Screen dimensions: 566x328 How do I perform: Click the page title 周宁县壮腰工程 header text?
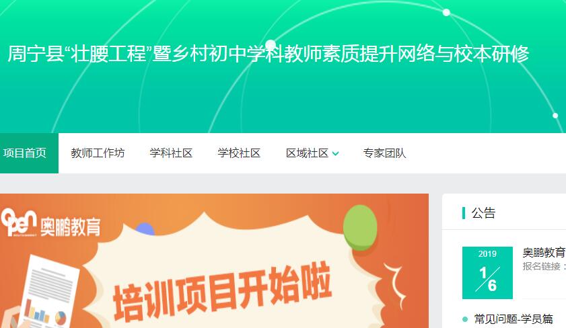[269, 54]
